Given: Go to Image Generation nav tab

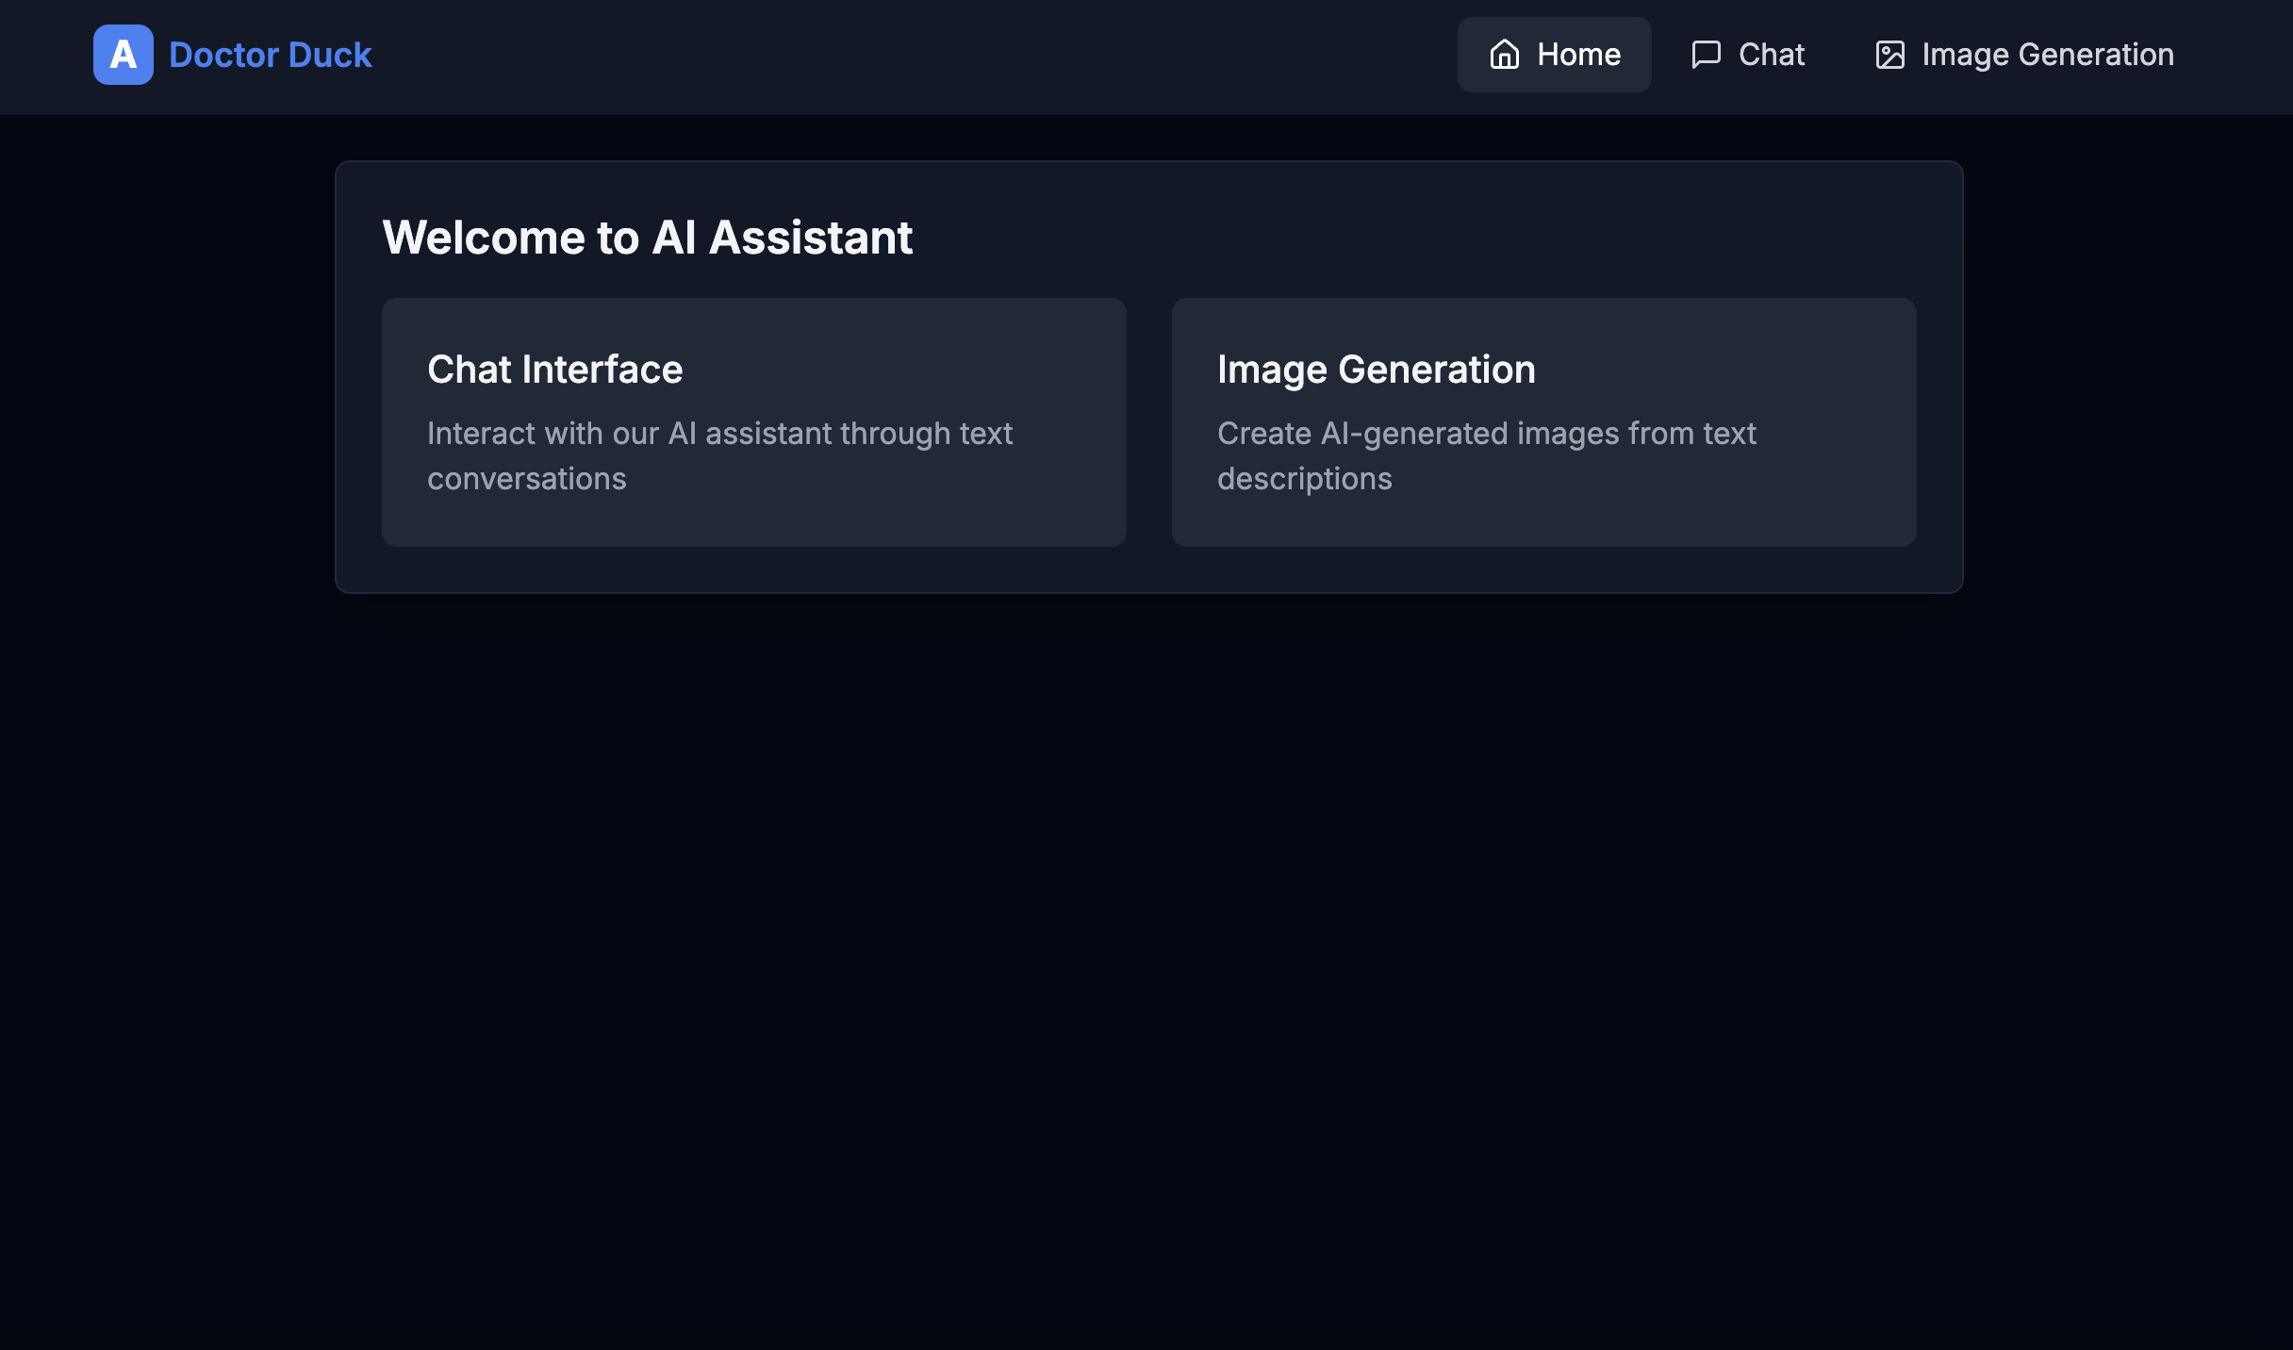Looking at the screenshot, I should click(2024, 55).
